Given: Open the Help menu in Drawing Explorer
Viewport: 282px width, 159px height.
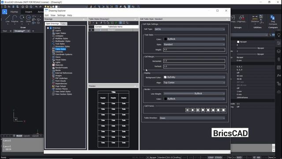Looking at the screenshot, I should 70,15.
